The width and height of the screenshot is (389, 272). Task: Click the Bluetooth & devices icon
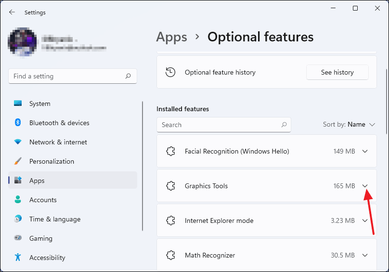click(18, 123)
